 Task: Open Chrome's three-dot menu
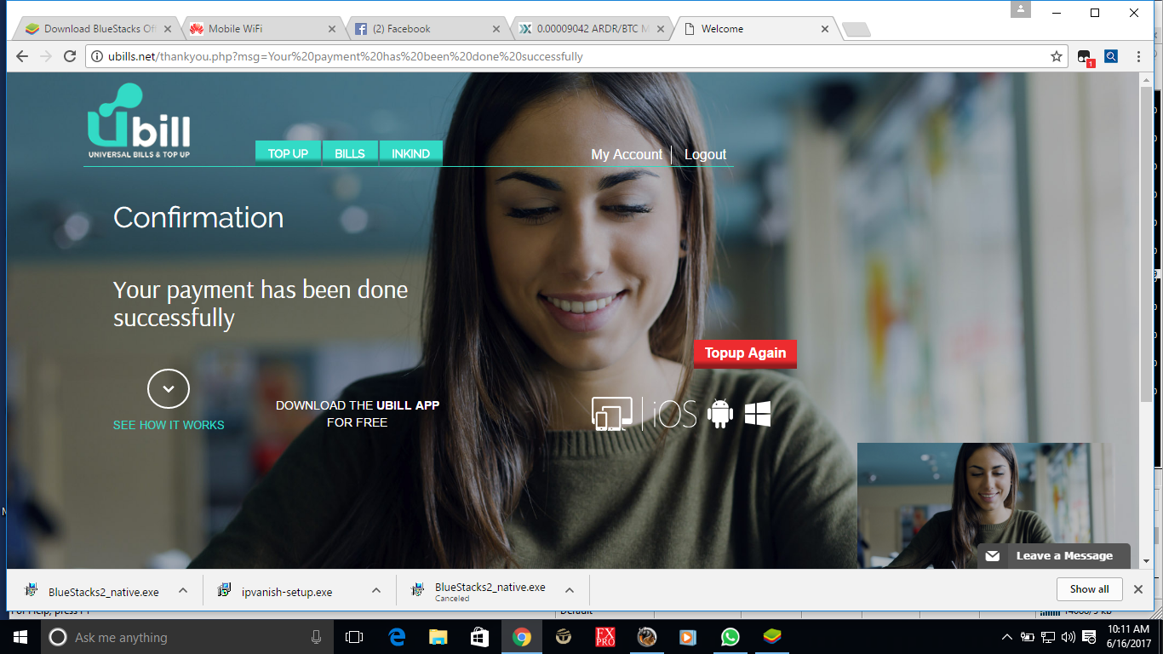click(x=1138, y=56)
